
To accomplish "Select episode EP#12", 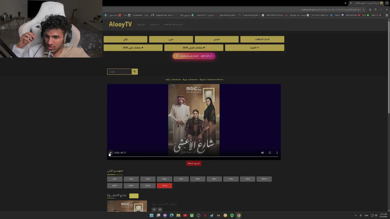I will pyautogui.click(x=131, y=186).
